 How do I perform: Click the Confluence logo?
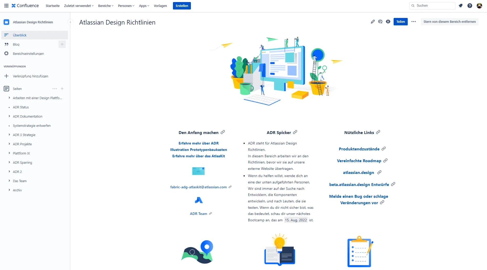[x=25, y=6]
